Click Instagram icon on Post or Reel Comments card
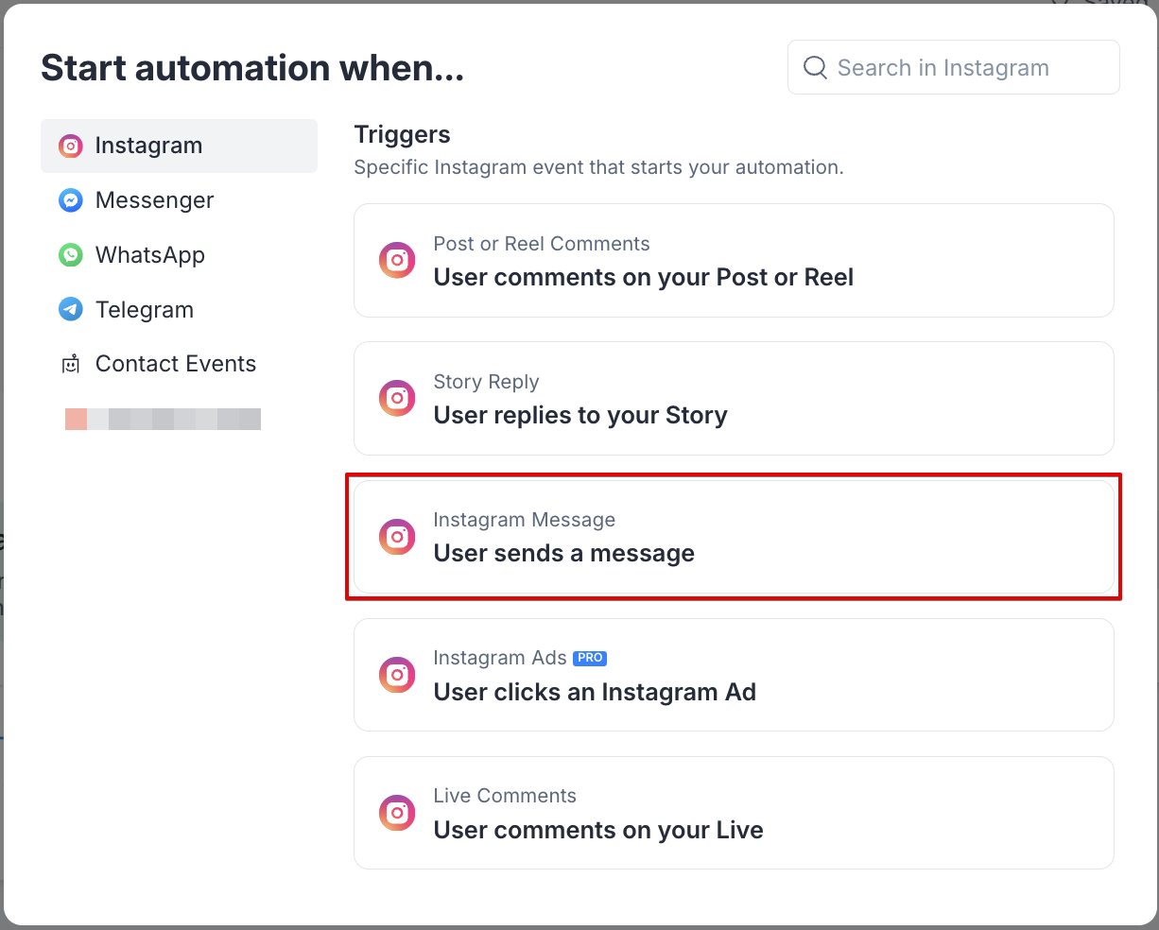The height and width of the screenshot is (930, 1159). click(397, 260)
